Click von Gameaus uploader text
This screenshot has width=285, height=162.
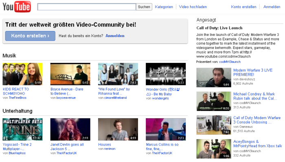tap(243, 126)
